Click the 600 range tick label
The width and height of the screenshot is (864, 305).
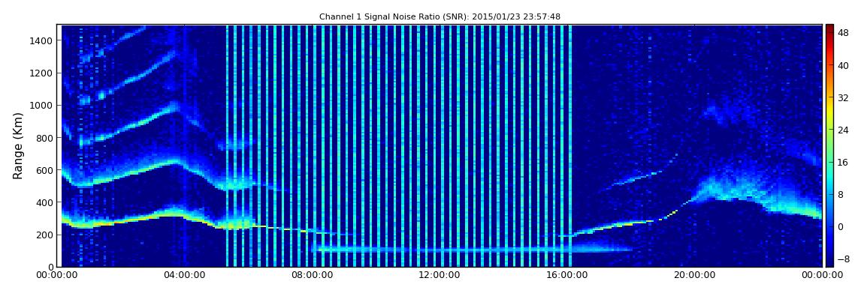tap(44, 170)
